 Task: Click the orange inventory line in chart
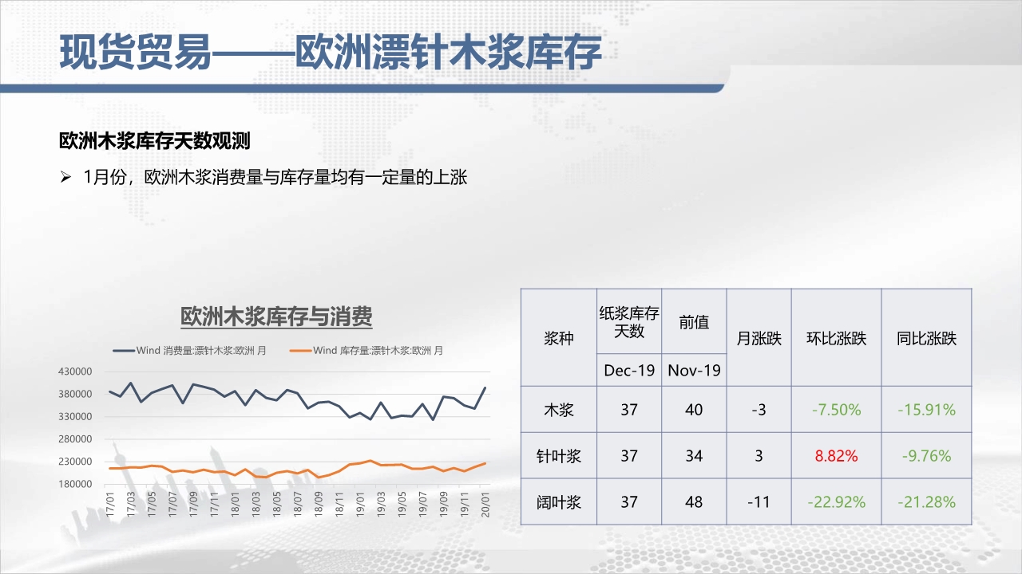click(x=297, y=468)
